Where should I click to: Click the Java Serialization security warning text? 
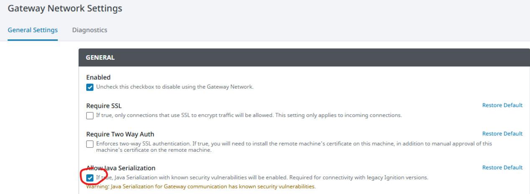(201, 186)
